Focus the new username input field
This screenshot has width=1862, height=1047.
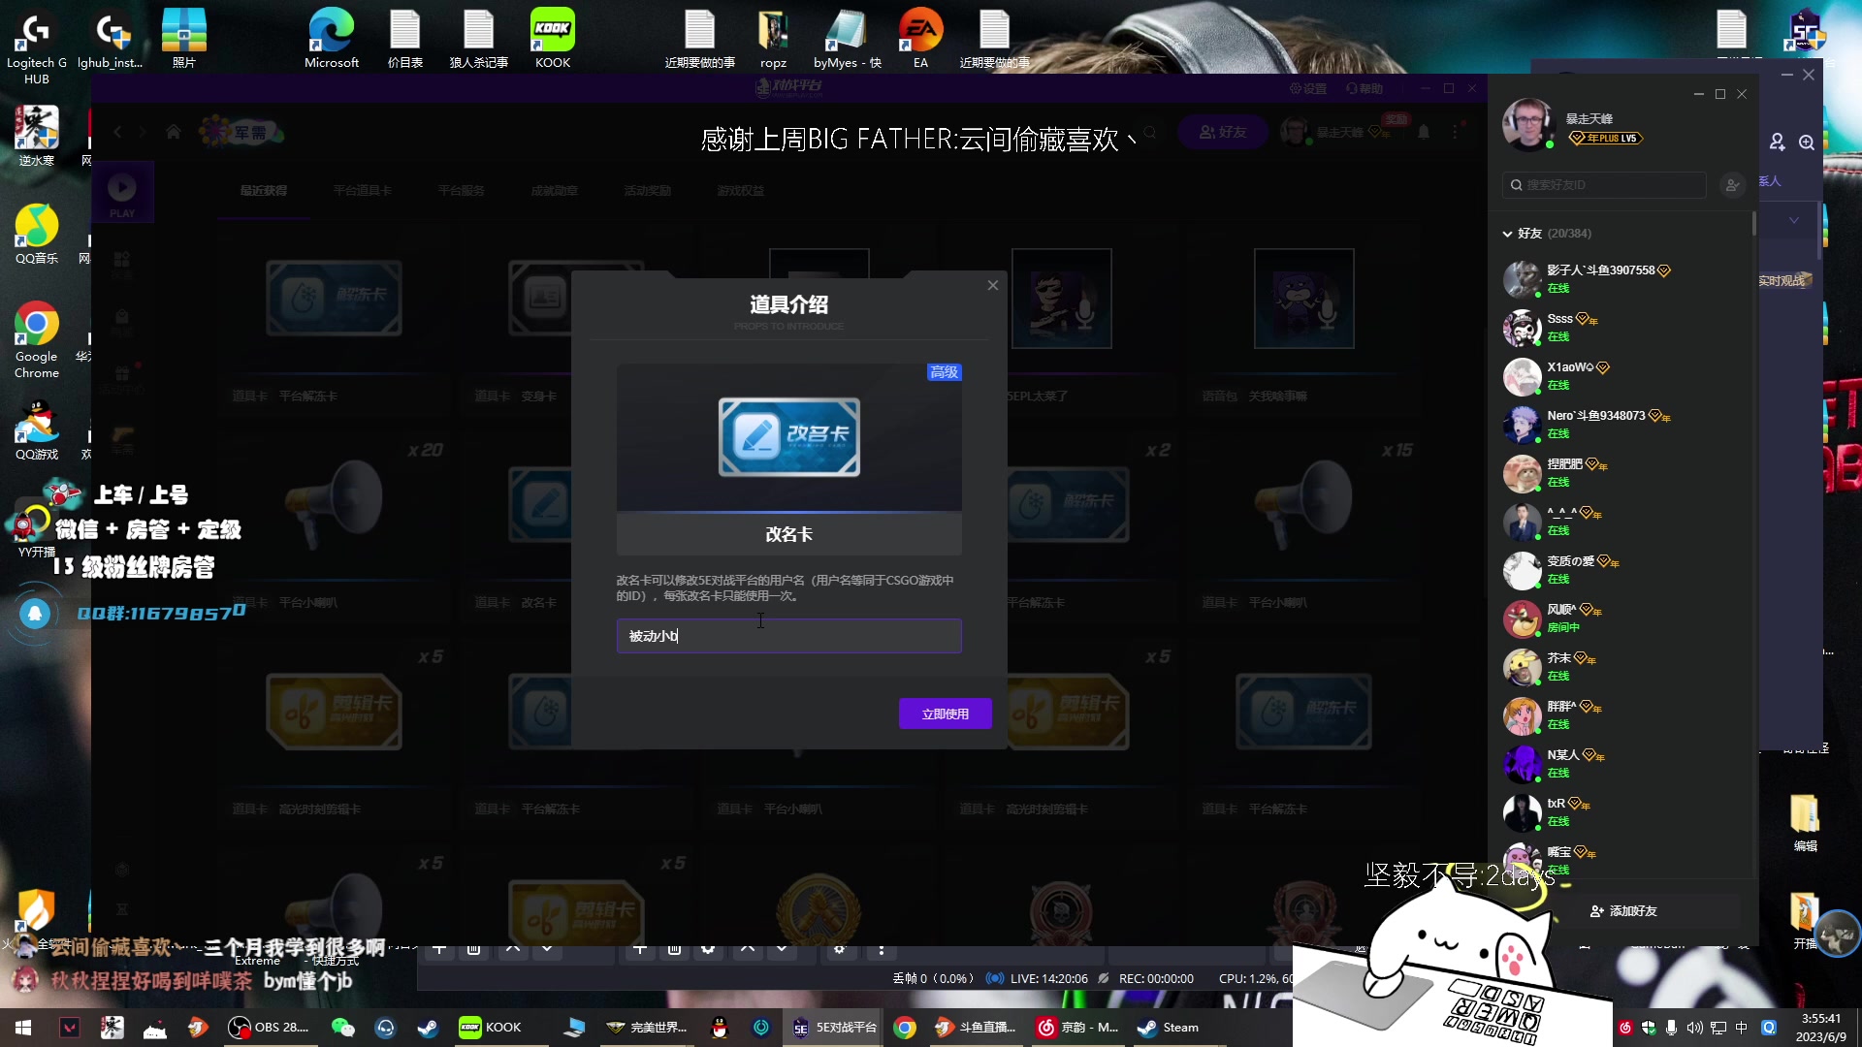pyautogui.click(x=788, y=636)
